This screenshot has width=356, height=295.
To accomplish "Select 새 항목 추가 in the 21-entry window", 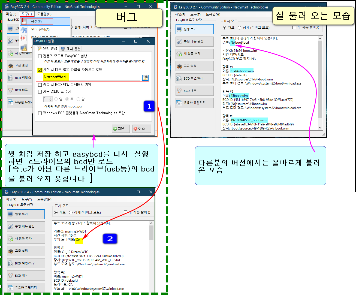I will pos(26,239).
